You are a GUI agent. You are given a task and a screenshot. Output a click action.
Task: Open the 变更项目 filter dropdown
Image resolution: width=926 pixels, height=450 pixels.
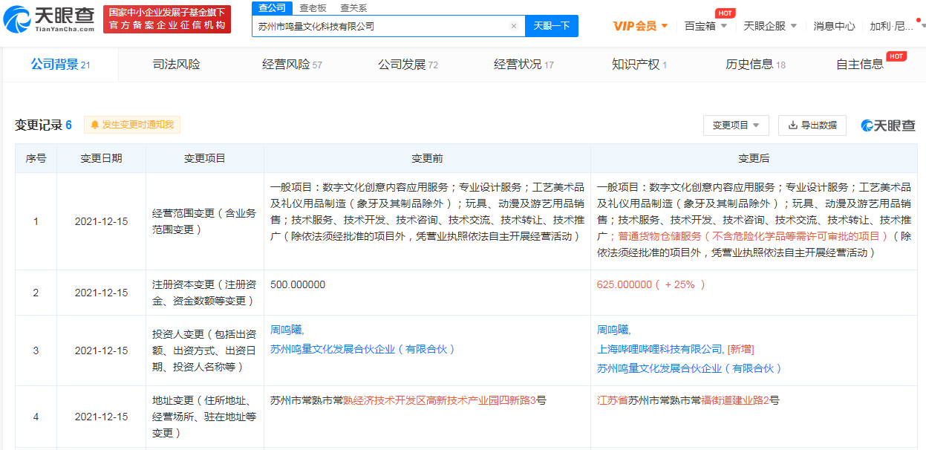735,125
